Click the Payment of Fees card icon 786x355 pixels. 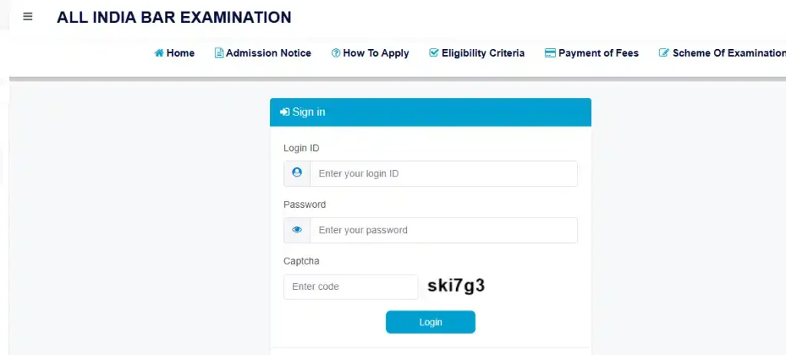(550, 54)
